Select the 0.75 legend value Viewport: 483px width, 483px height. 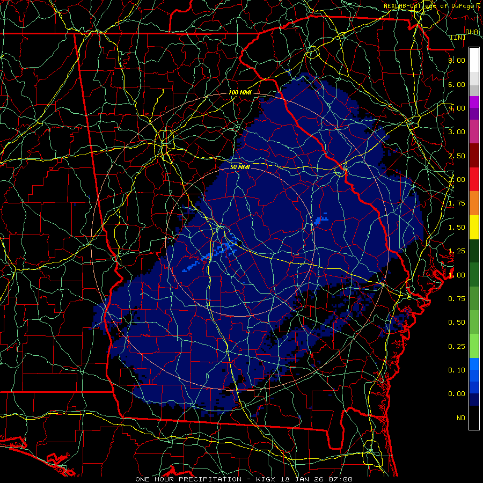[457, 299]
